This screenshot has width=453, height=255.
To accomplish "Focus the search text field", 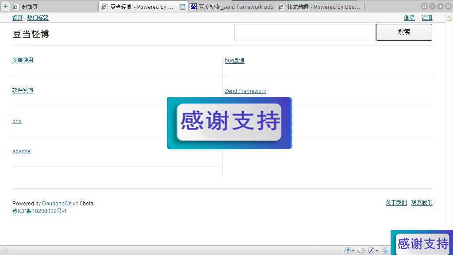I will (304, 32).
